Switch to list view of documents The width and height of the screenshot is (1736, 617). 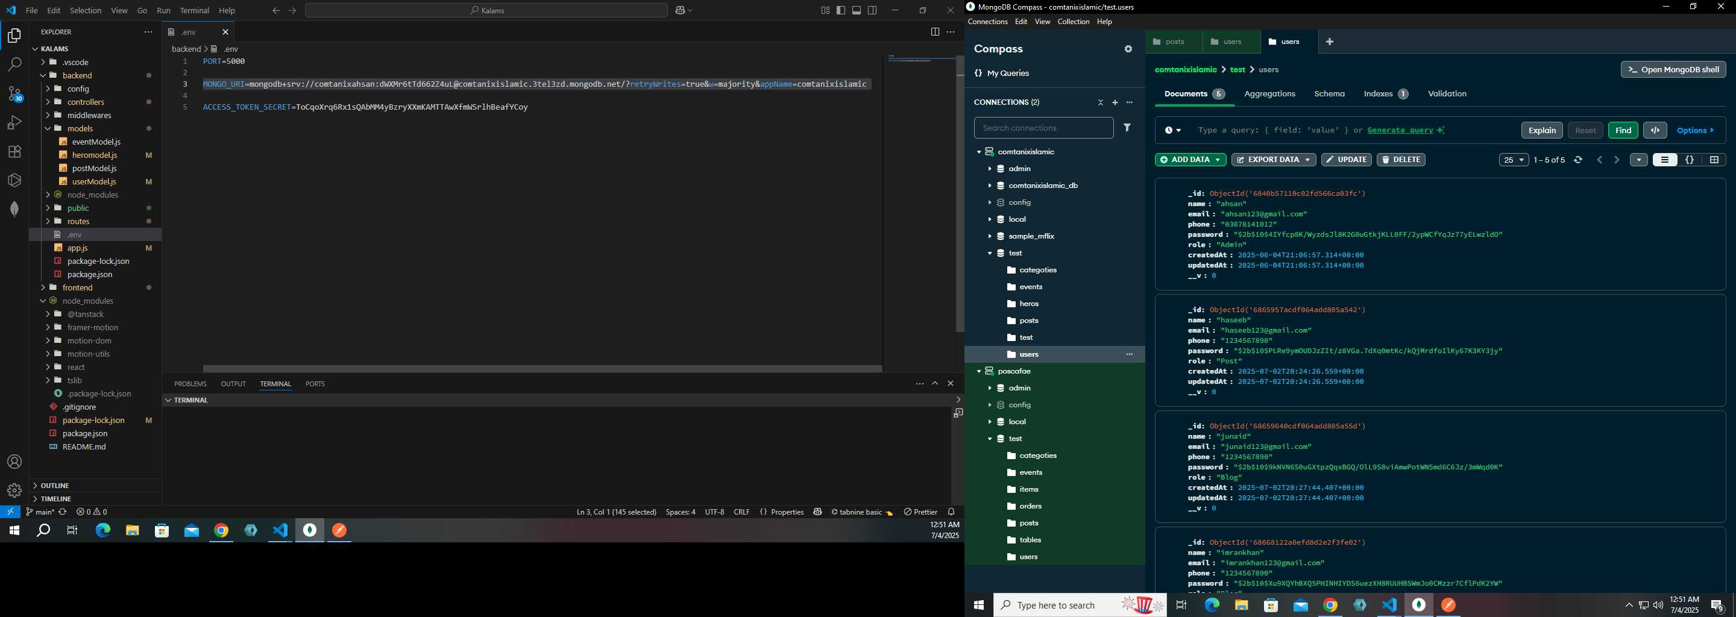1664,160
